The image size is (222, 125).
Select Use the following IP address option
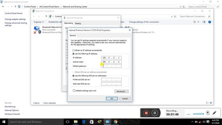(x=85, y=54)
